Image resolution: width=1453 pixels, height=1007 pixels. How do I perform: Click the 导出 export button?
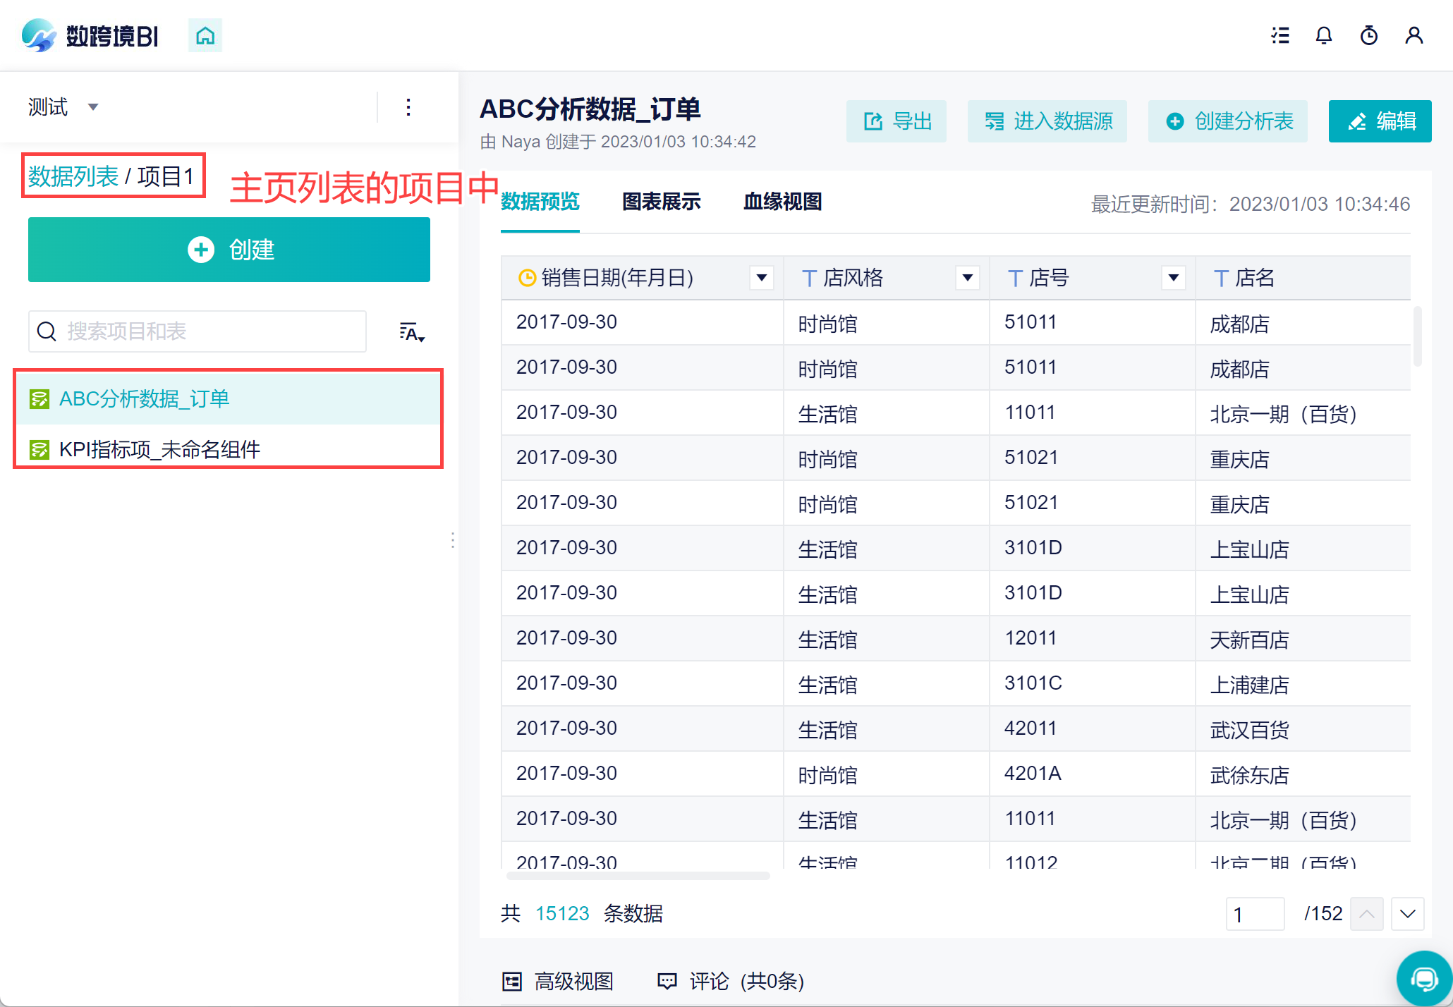[x=896, y=121]
